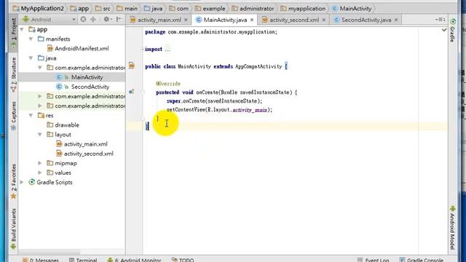Open the Gradle Console

(x=421, y=260)
